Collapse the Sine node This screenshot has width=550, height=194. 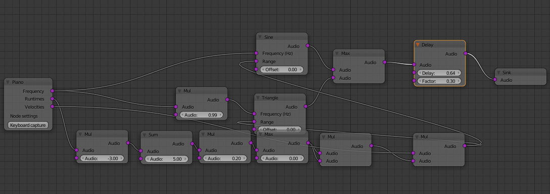260,37
